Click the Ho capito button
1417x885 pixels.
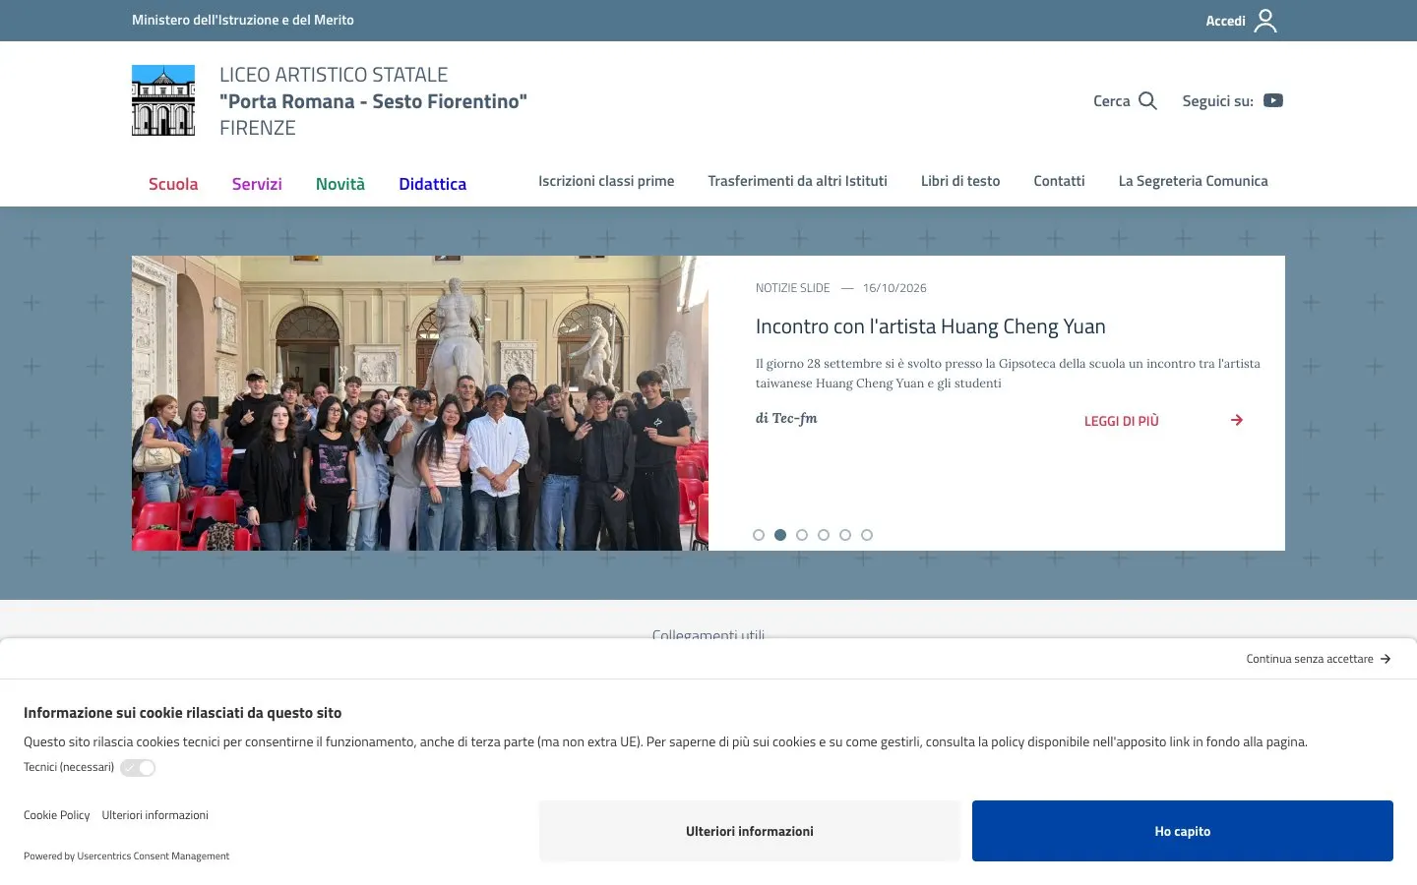click(x=1183, y=831)
